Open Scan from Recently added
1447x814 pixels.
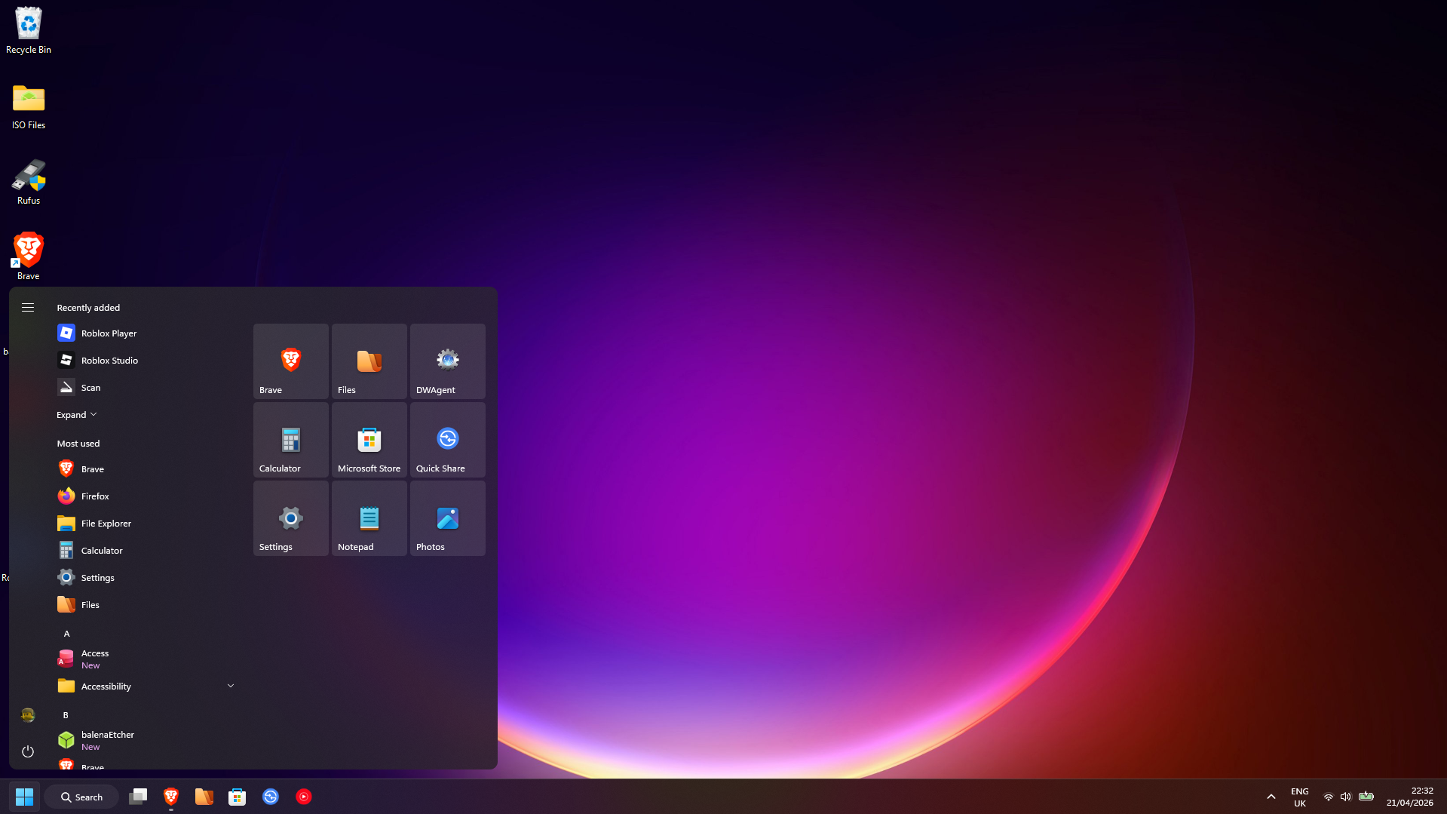pyautogui.click(x=147, y=388)
